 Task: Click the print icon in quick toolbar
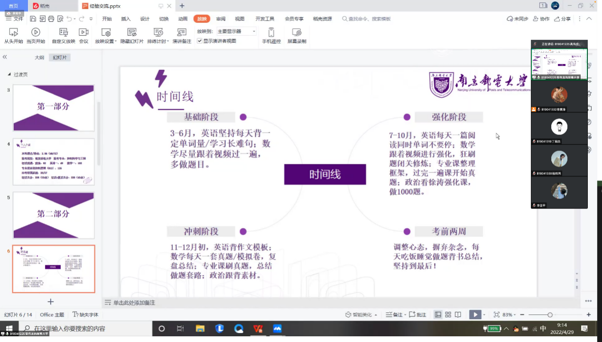(51, 19)
